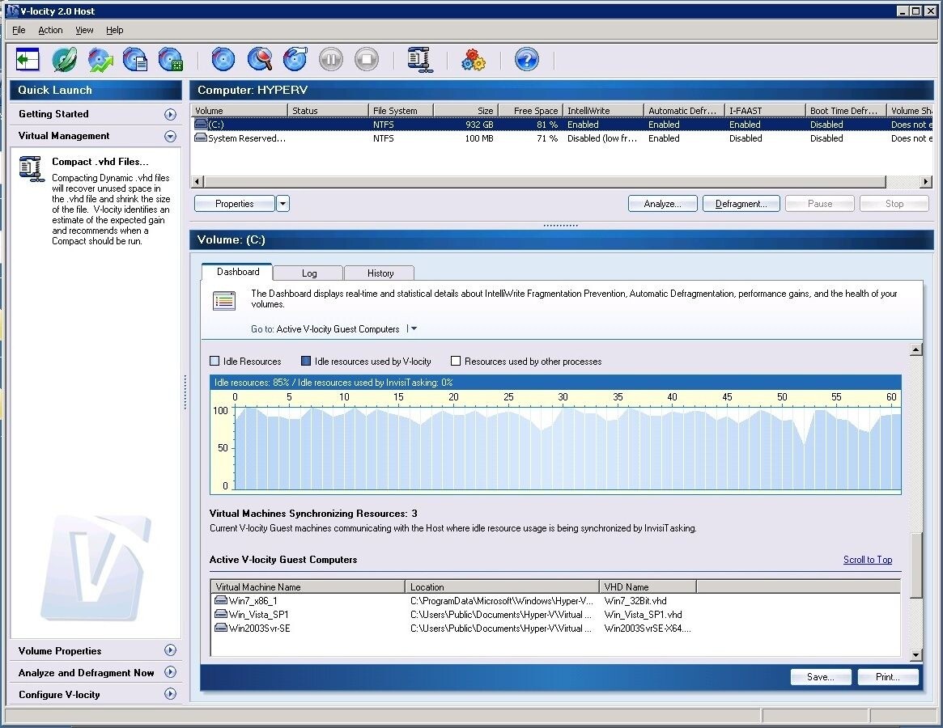
Task: Open the Help menu
Action: tap(114, 30)
